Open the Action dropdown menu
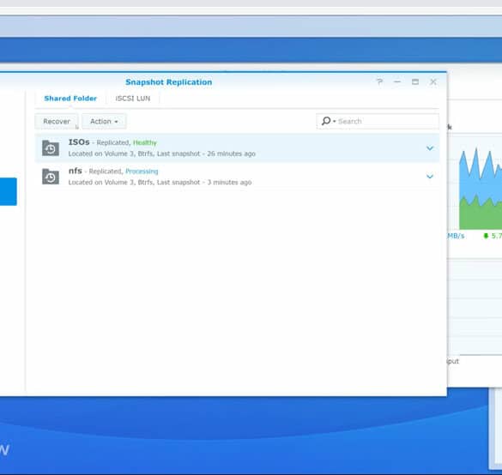The height and width of the screenshot is (475, 502). coord(104,121)
